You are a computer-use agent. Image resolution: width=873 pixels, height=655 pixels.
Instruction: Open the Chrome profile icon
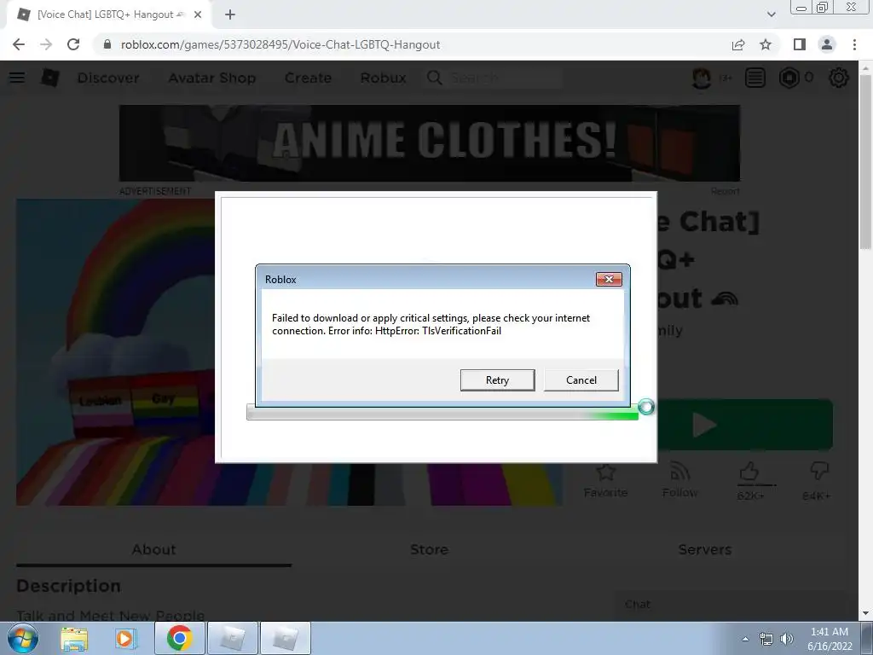click(827, 44)
